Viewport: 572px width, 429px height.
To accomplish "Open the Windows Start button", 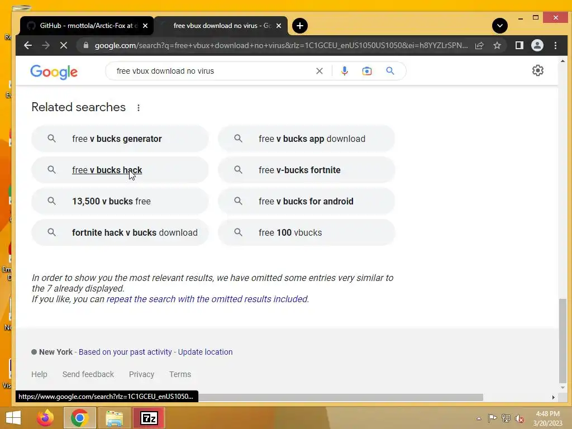I will [13, 418].
